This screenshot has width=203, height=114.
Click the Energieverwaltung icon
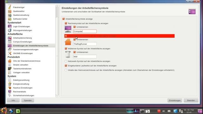click(10, 84)
